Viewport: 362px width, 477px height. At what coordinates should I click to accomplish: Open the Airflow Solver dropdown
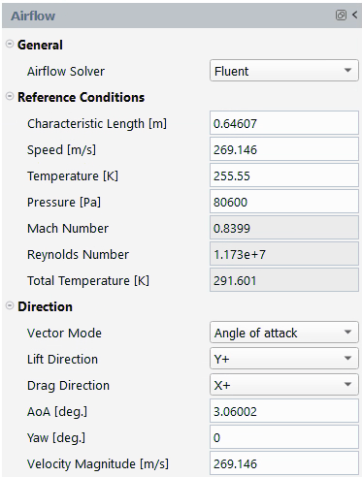(x=284, y=71)
